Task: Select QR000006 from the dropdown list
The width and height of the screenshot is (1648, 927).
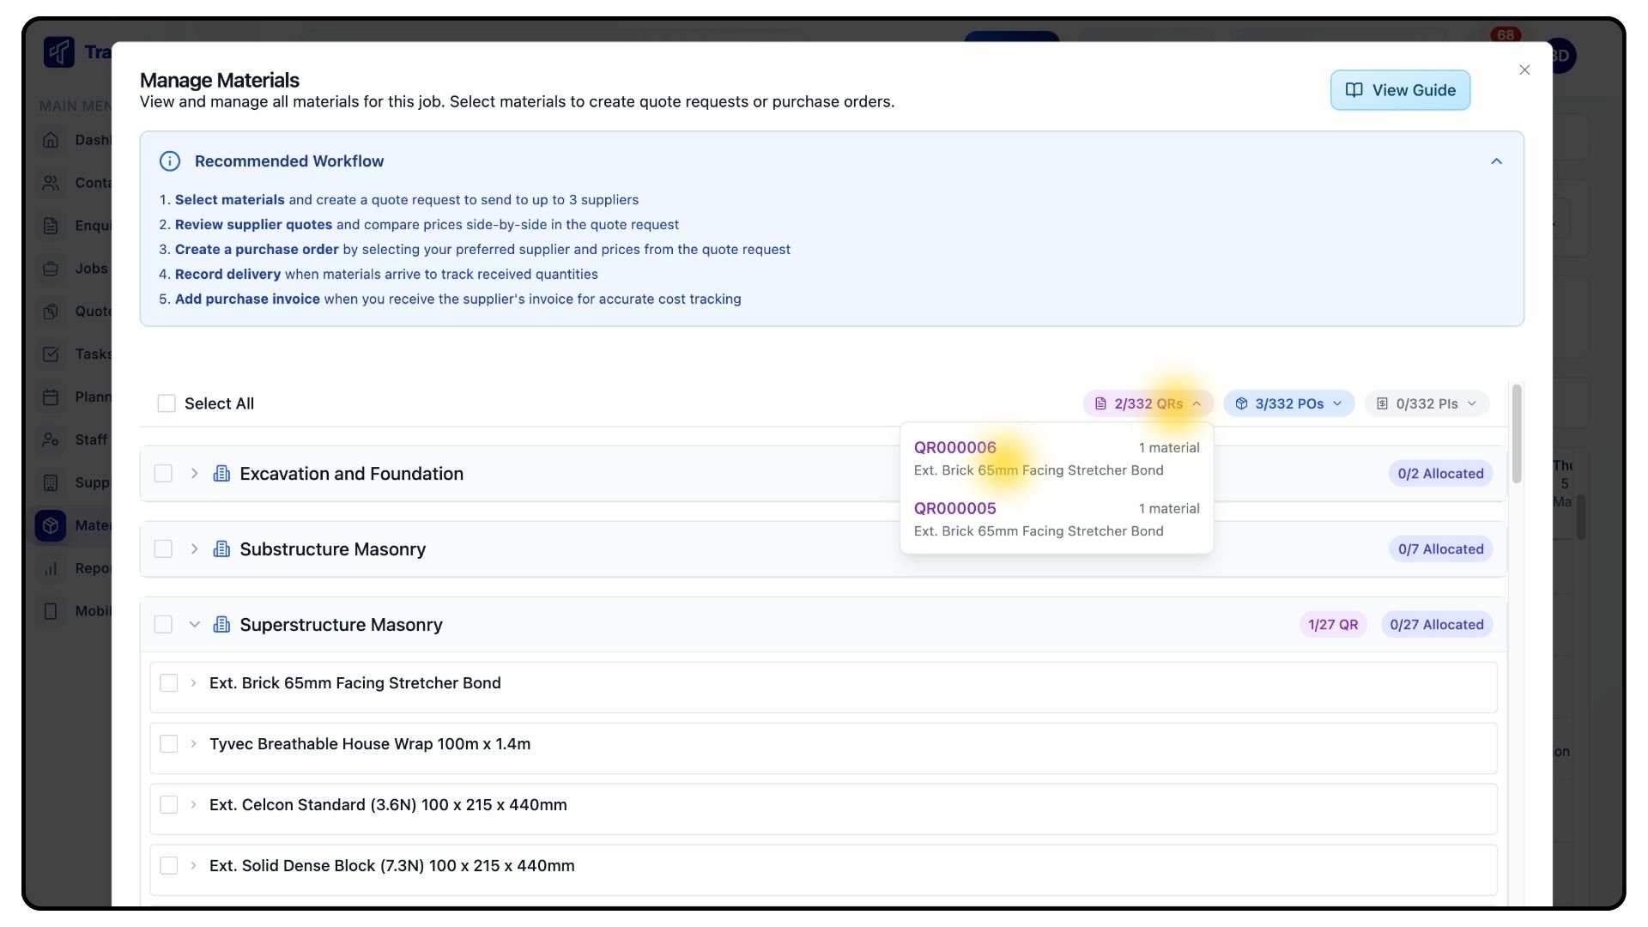Action: click(955, 447)
